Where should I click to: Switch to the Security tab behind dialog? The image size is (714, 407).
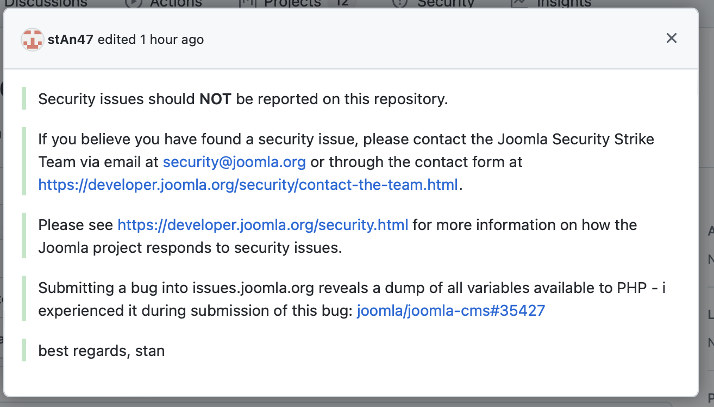pyautogui.click(x=435, y=3)
